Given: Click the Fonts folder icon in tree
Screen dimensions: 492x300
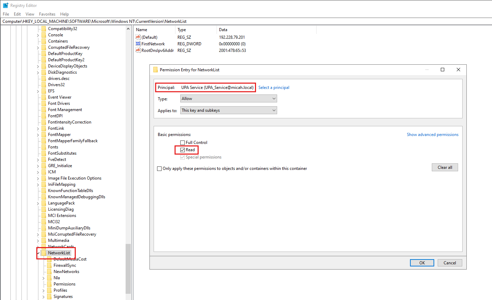Looking at the screenshot, I should (x=44, y=147).
